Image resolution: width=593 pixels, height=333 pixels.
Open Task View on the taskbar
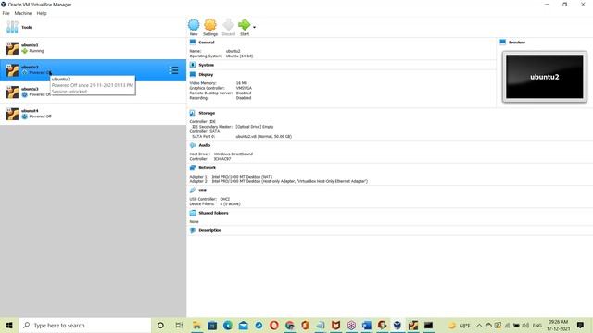tap(179, 325)
